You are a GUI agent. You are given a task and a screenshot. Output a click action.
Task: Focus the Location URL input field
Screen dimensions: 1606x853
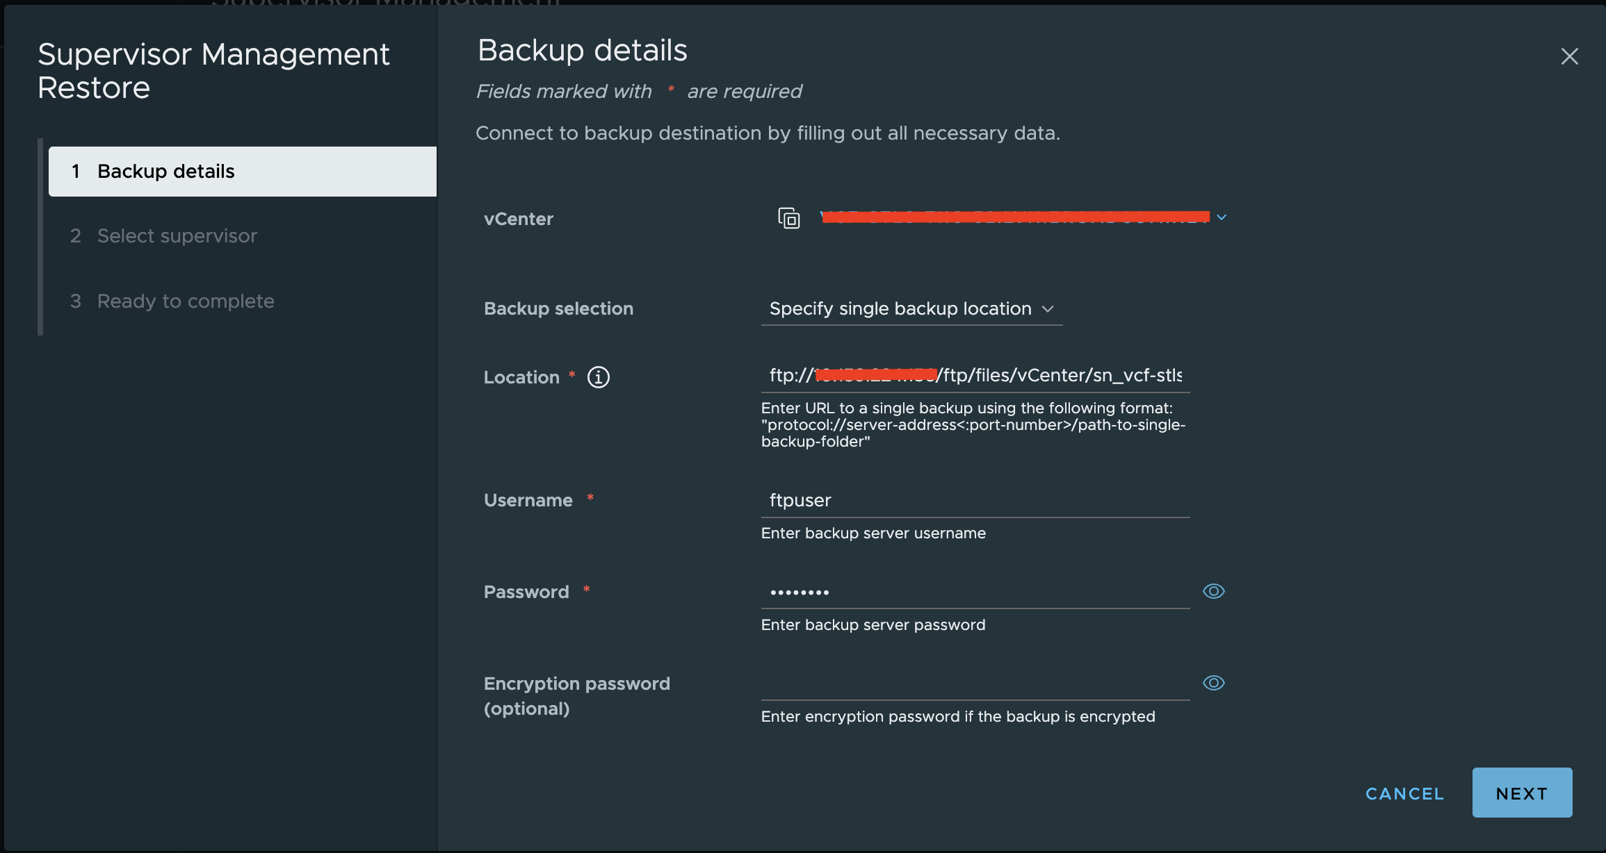point(975,376)
